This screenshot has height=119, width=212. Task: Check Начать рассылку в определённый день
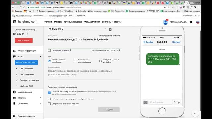(49, 99)
